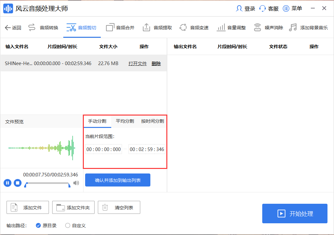Click the right range marker on slider
Screen dimensions: 334x235
69,185
